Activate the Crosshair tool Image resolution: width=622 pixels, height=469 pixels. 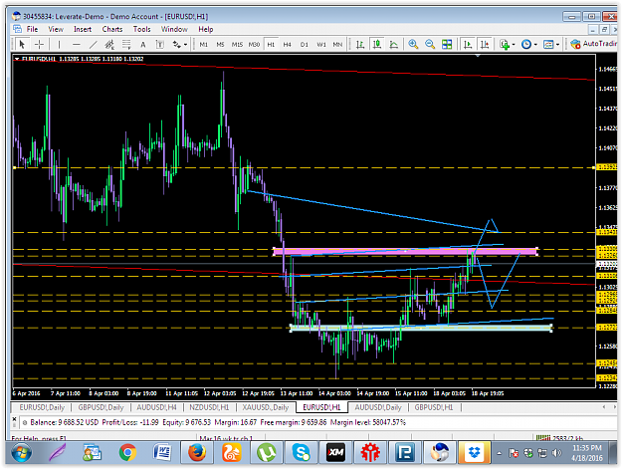pos(39,44)
